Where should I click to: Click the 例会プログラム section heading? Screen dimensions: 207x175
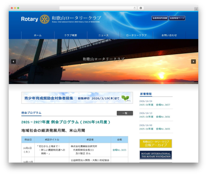[x=31, y=113]
